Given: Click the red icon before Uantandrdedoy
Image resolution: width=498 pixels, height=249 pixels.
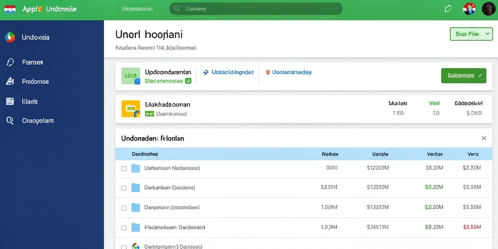Looking at the screenshot, I should coord(268,72).
